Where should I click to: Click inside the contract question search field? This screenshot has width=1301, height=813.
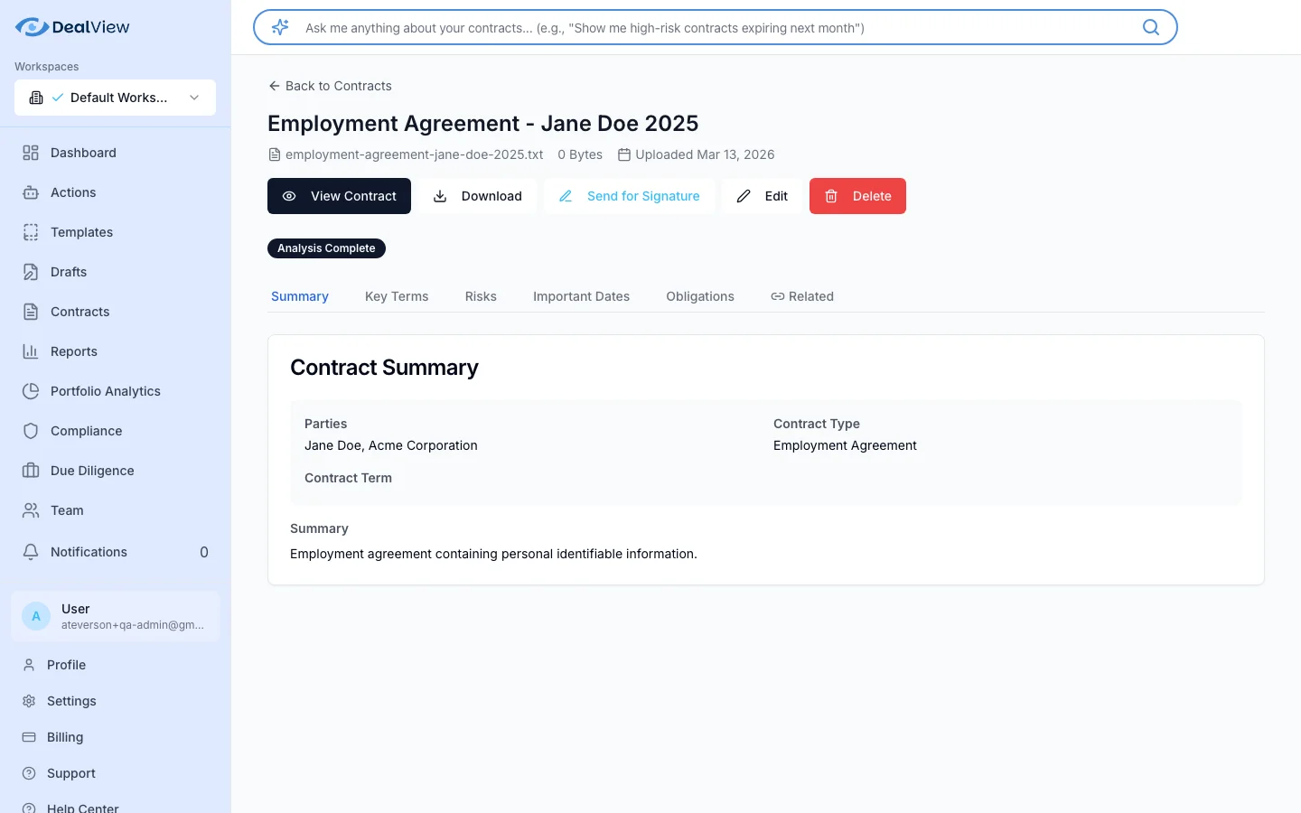click(x=632, y=27)
